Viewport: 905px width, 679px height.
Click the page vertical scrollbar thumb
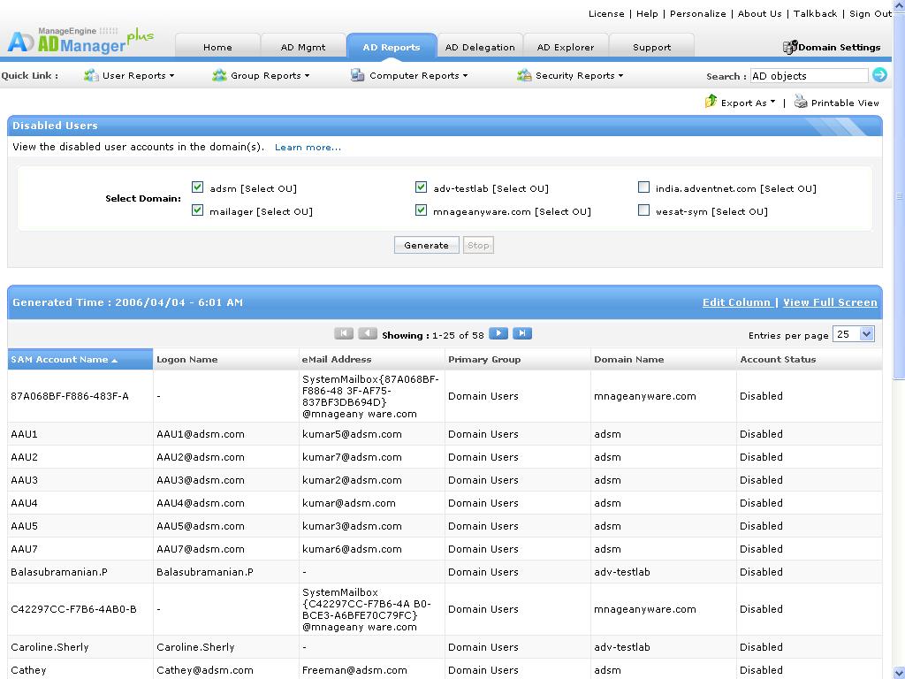point(899,195)
